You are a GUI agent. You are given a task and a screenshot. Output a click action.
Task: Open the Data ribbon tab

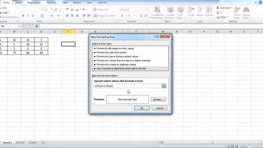coord(65,2)
